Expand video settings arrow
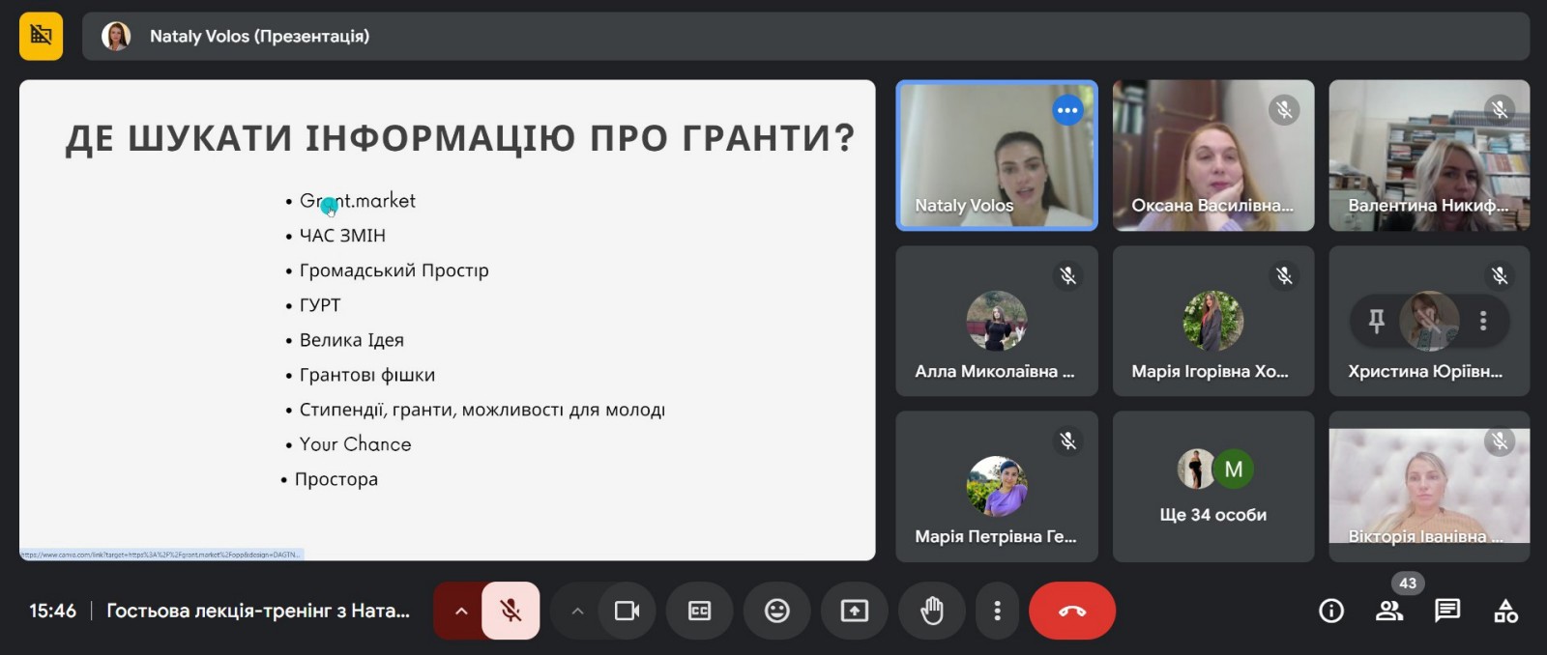 pos(577,611)
